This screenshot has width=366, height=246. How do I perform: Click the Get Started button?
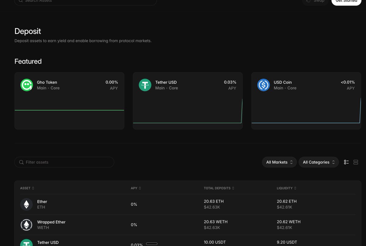346,1
